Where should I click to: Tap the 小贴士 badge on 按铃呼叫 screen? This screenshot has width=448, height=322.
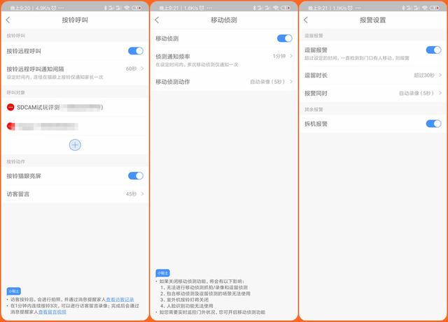pos(14,291)
